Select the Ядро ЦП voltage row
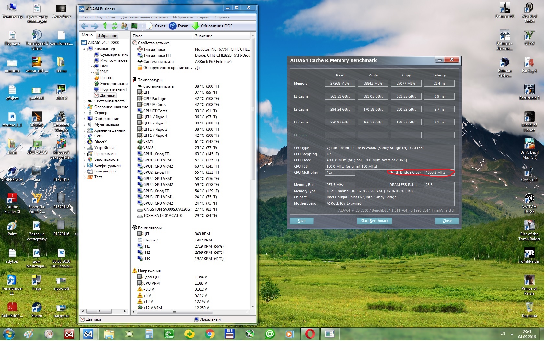 point(190,277)
